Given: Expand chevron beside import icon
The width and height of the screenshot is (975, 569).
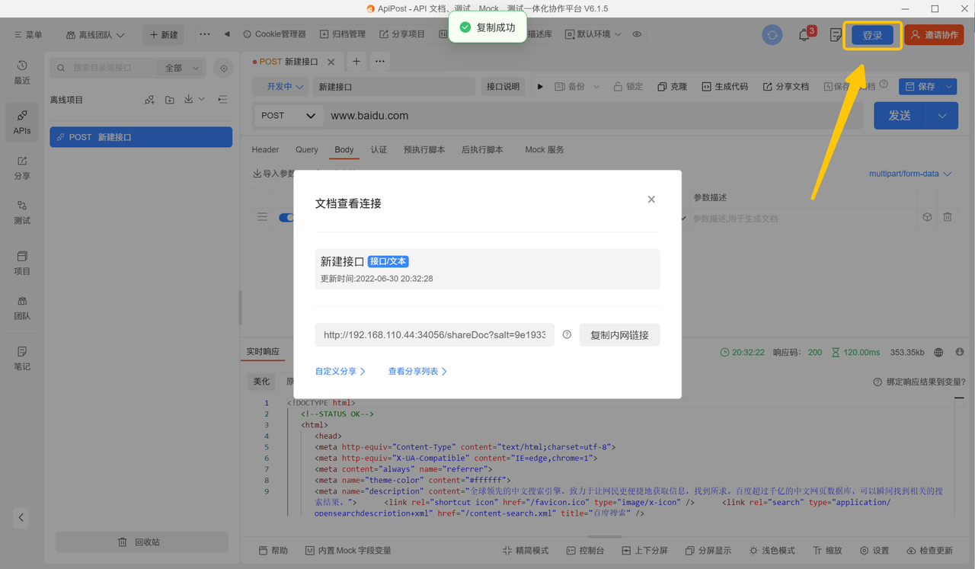Looking at the screenshot, I should [202, 100].
